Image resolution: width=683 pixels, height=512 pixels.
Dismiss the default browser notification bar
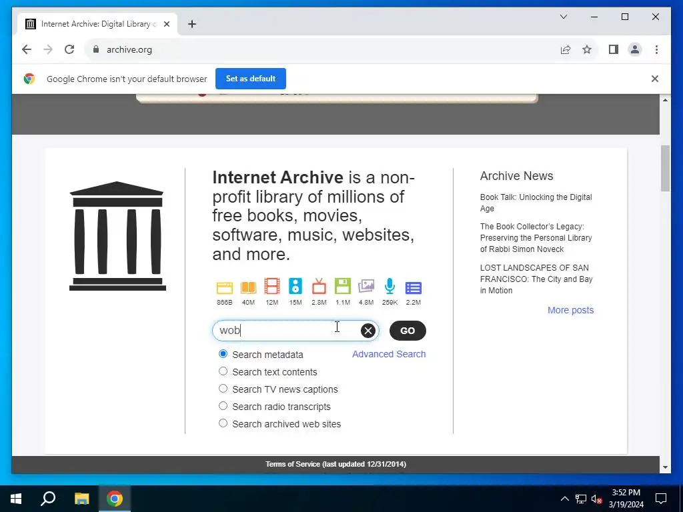pyautogui.click(x=655, y=79)
